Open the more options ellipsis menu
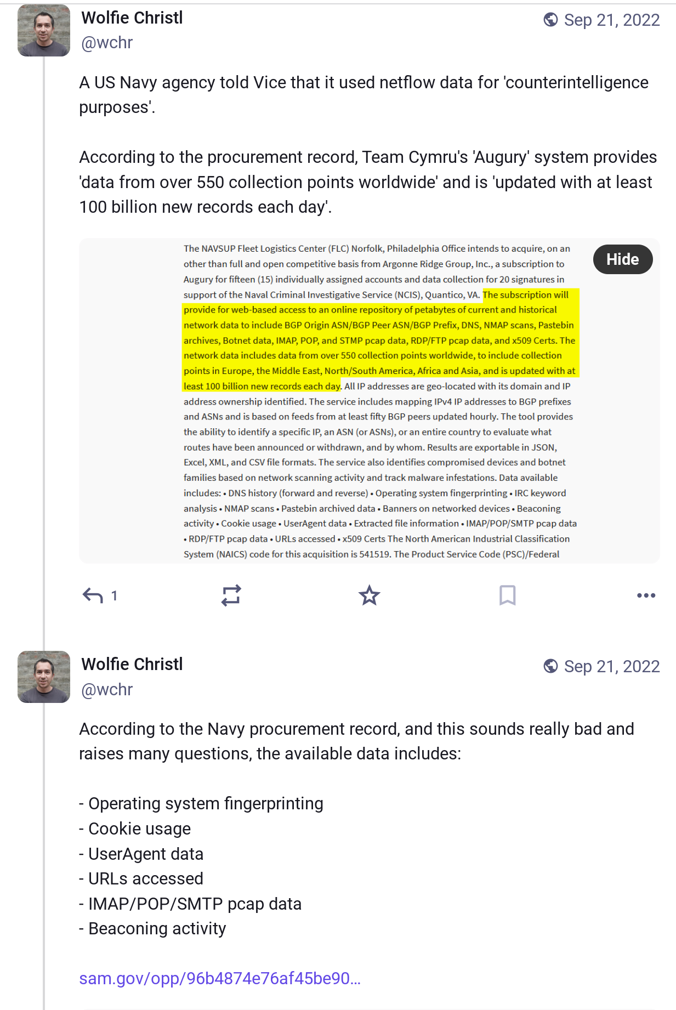Image resolution: width=676 pixels, height=1010 pixels. click(646, 595)
